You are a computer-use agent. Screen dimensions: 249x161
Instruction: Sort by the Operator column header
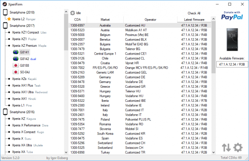(x=150, y=19)
